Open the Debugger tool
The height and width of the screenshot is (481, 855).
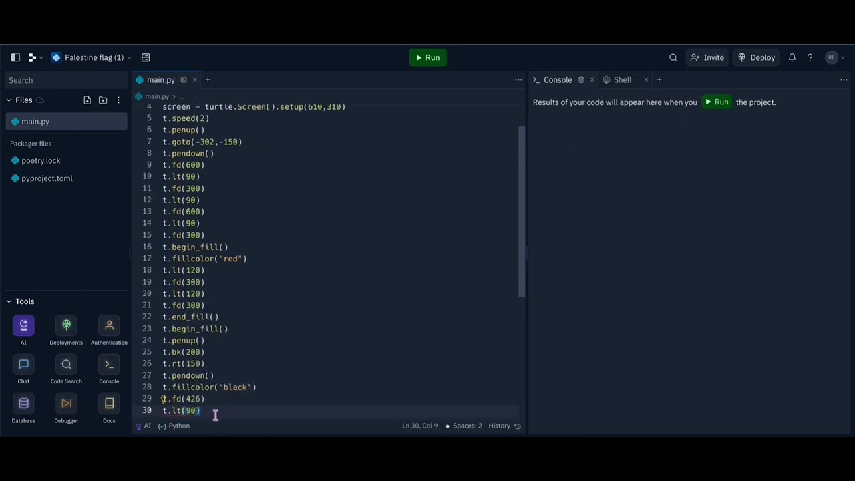[66, 408]
